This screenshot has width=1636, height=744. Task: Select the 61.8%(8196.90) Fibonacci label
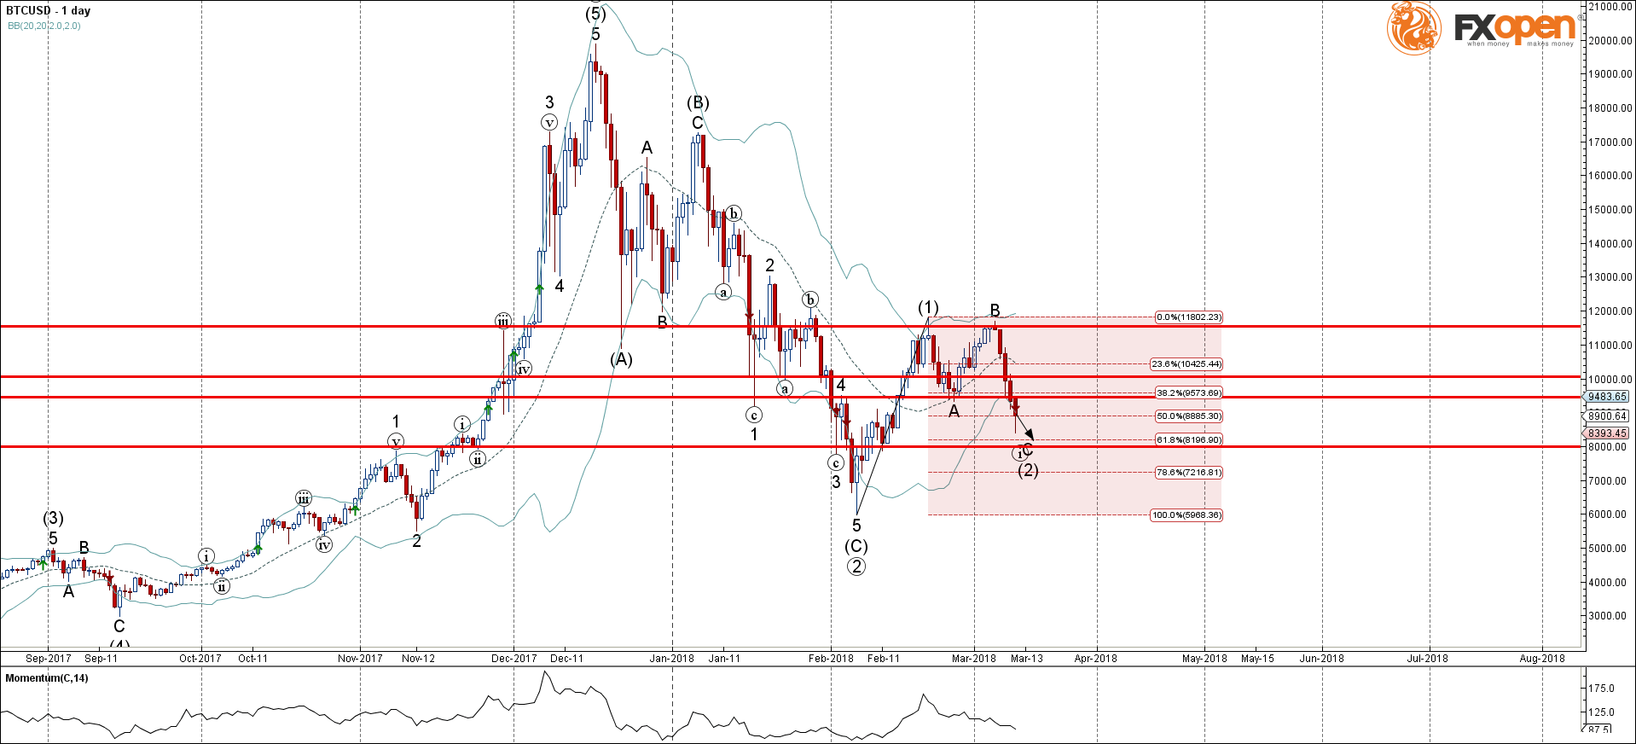click(1188, 440)
